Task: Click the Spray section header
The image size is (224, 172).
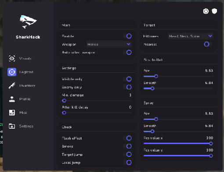Action: tap(148, 103)
